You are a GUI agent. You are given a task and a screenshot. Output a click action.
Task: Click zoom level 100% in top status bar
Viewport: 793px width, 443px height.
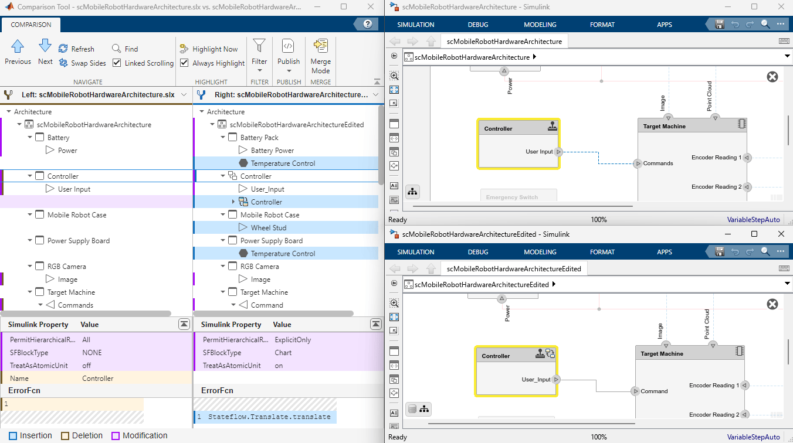(x=598, y=220)
